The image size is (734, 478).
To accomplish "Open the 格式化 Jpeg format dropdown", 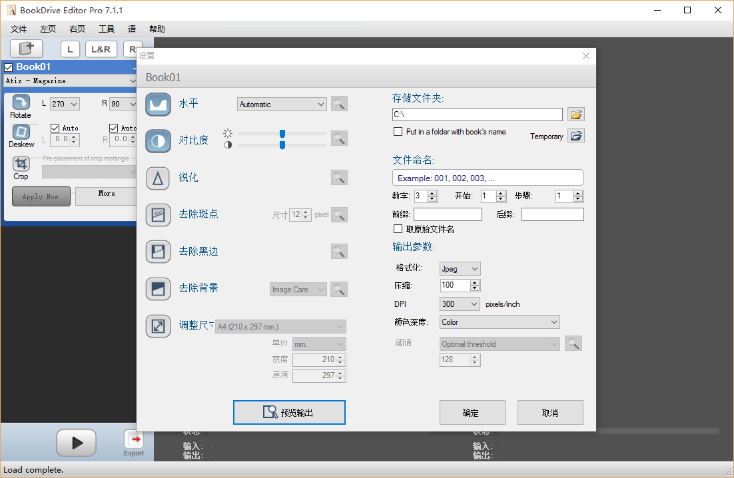I will (x=460, y=269).
